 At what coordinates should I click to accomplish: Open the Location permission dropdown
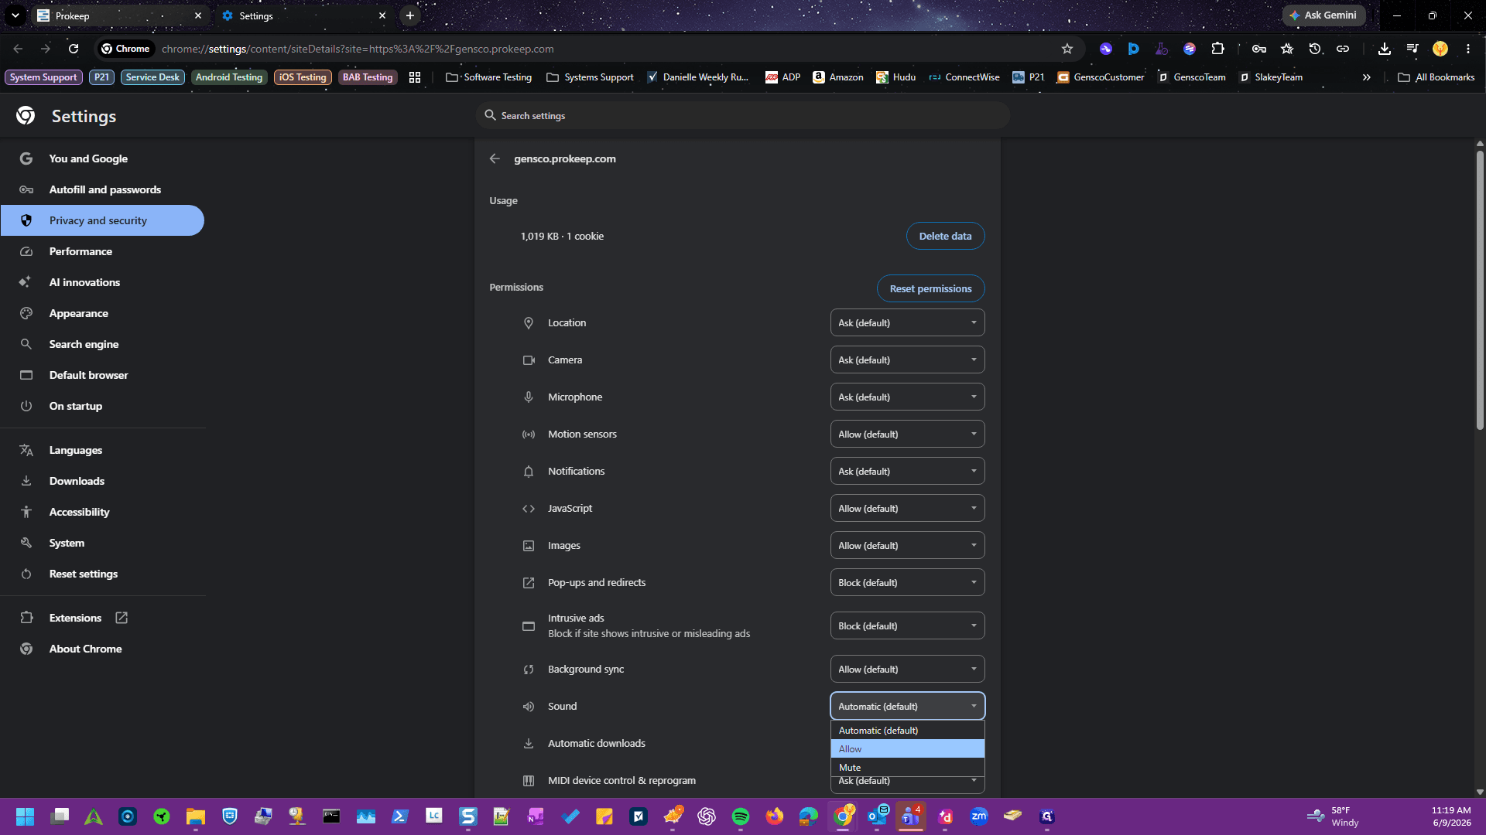[x=907, y=322]
